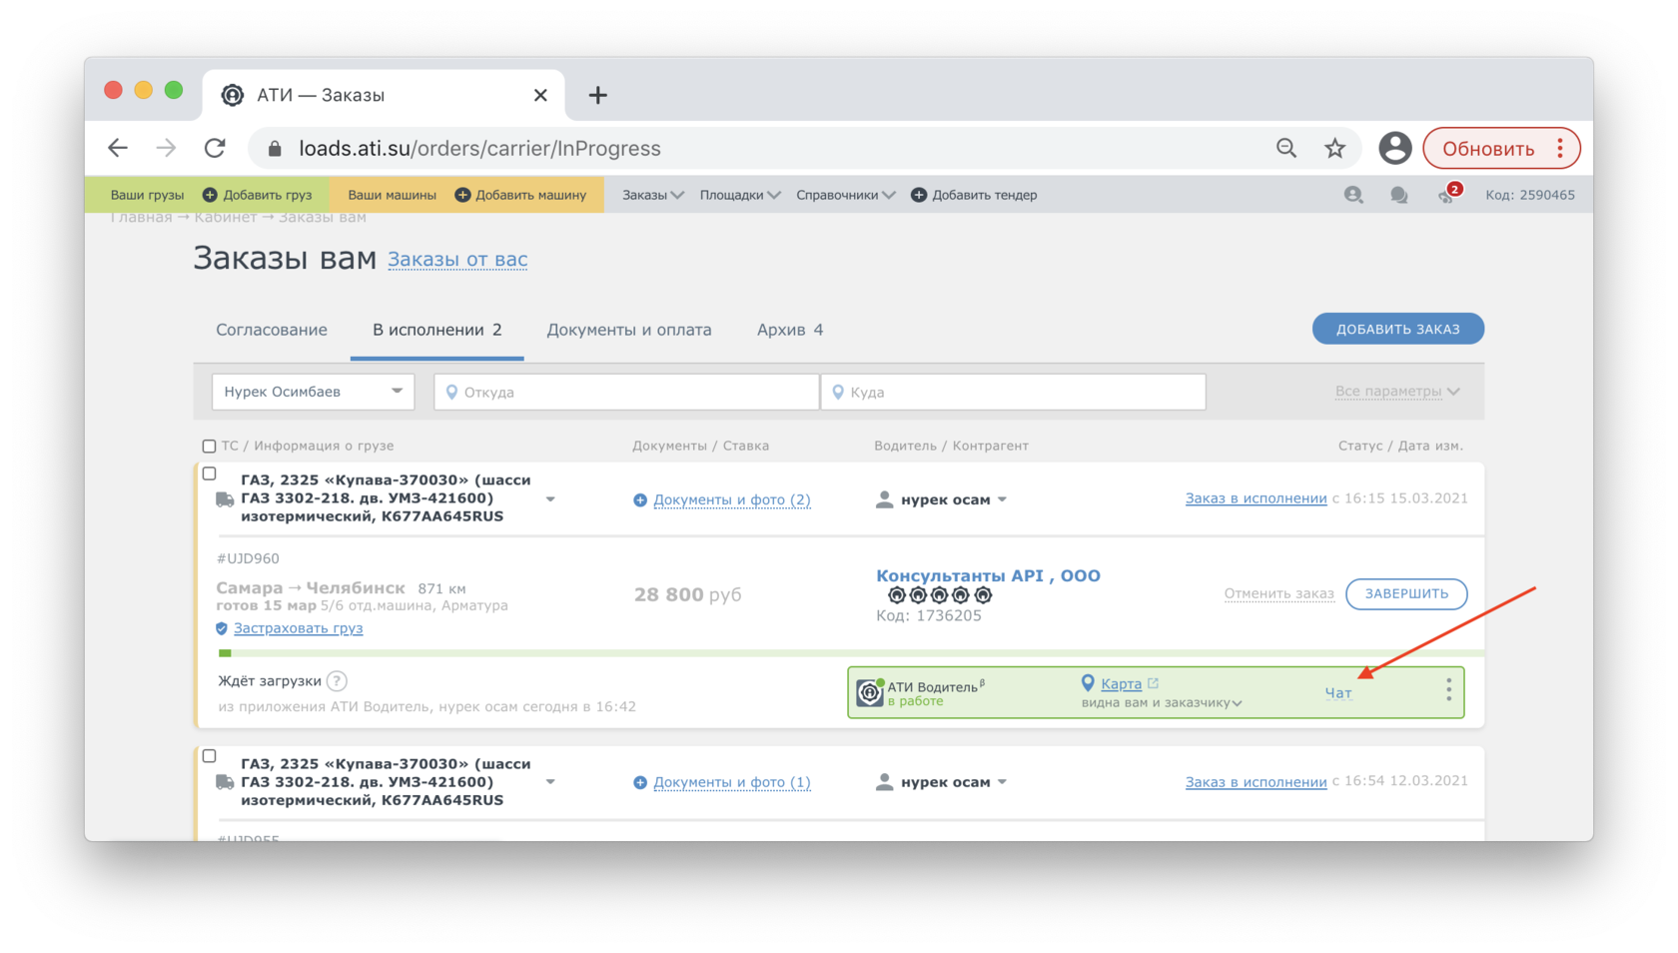Click plus icon next to Добавить тендер
1678x953 pixels.
[919, 195]
